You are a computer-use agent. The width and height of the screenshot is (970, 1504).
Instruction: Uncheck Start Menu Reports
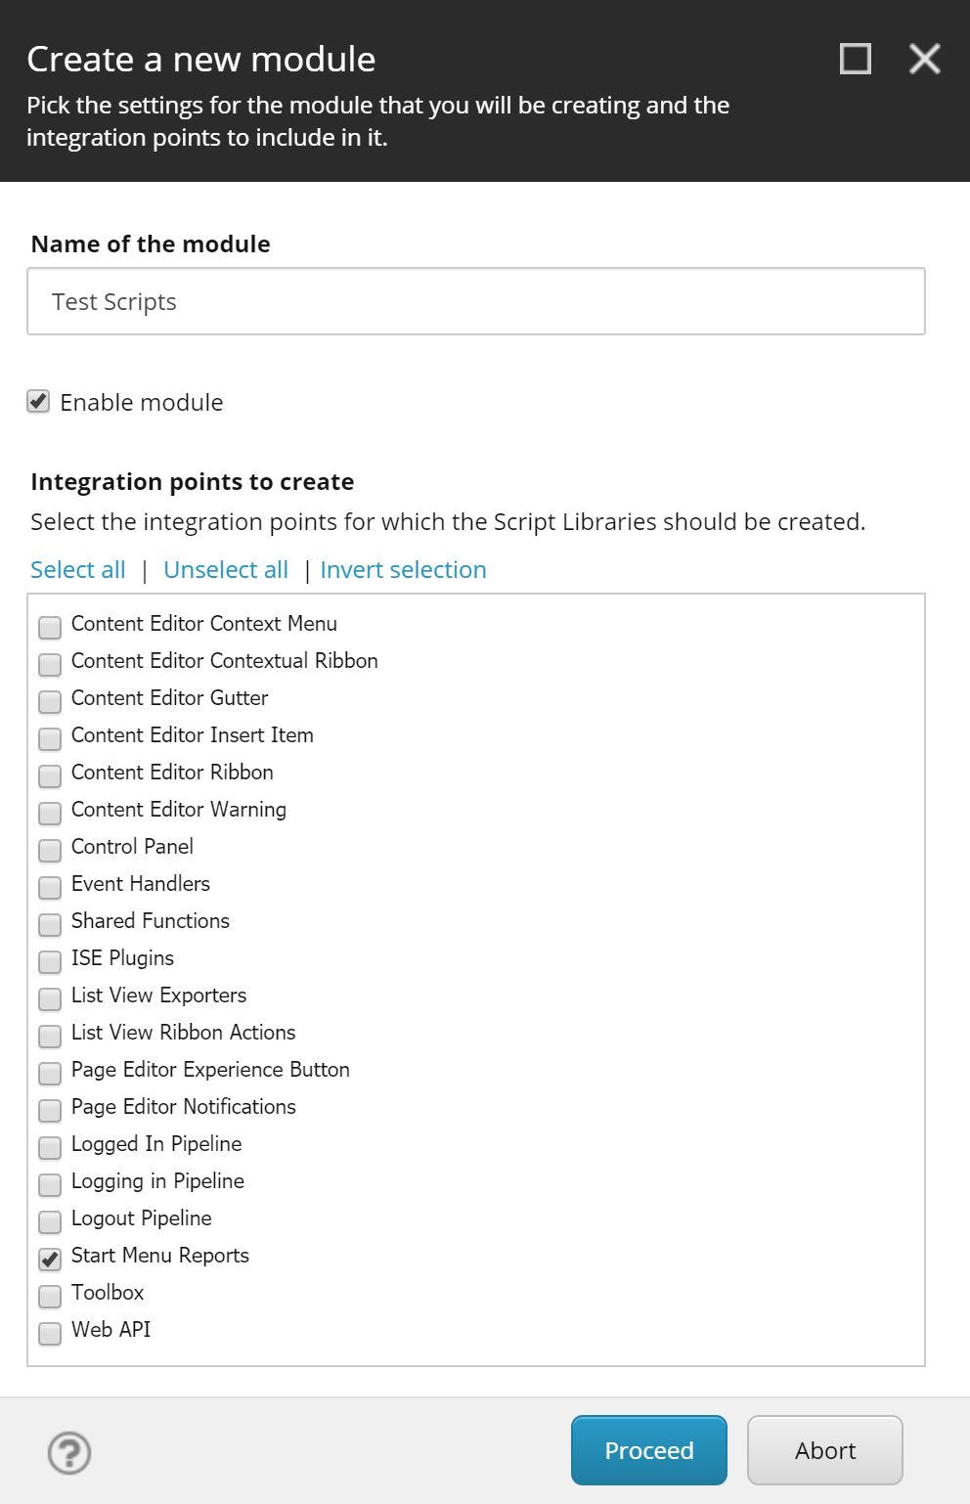click(x=49, y=1259)
